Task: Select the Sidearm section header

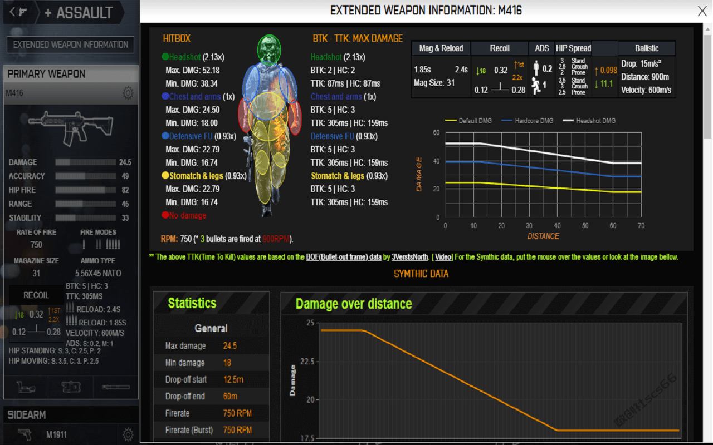Action: 71,415
